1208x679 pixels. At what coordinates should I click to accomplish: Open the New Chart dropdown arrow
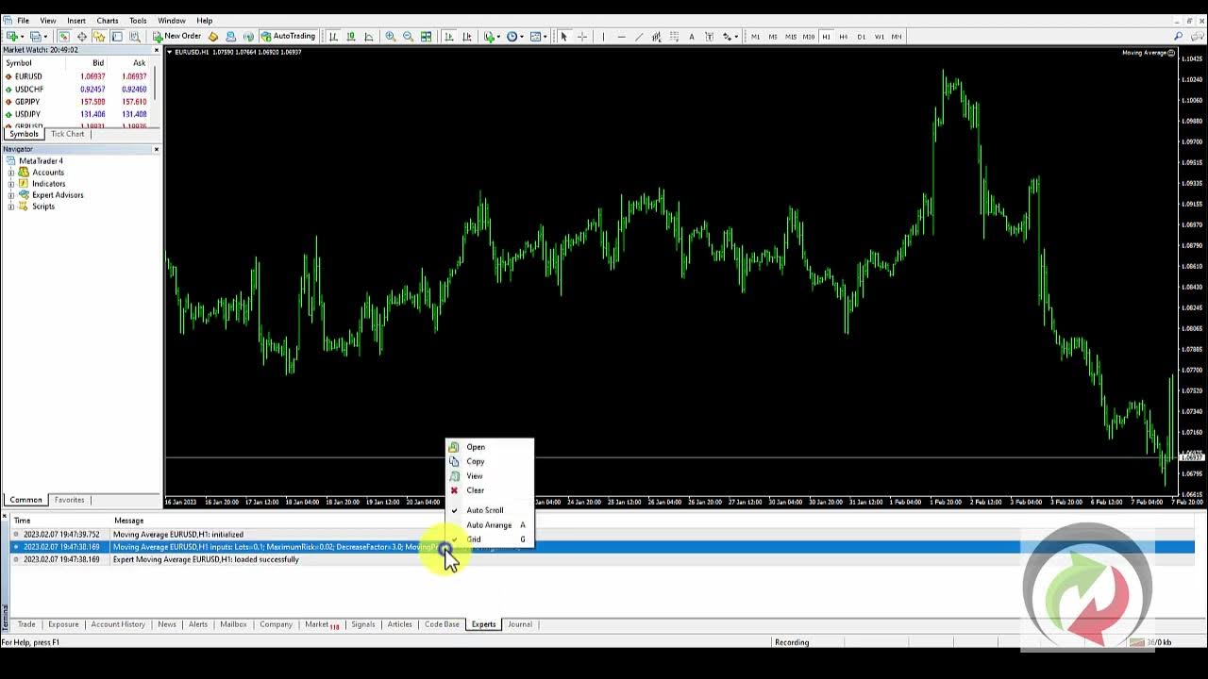coord(23,37)
